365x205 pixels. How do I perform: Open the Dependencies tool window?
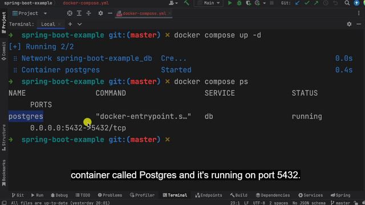(x=273, y=195)
